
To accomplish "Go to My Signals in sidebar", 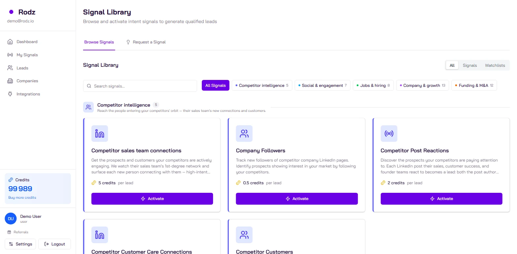I will click(38, 55).
